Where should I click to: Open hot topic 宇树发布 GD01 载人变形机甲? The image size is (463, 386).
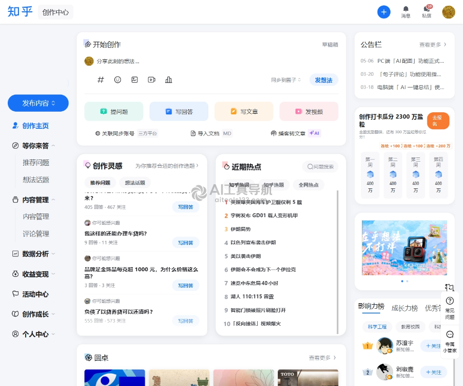click(x=264, y=216)
